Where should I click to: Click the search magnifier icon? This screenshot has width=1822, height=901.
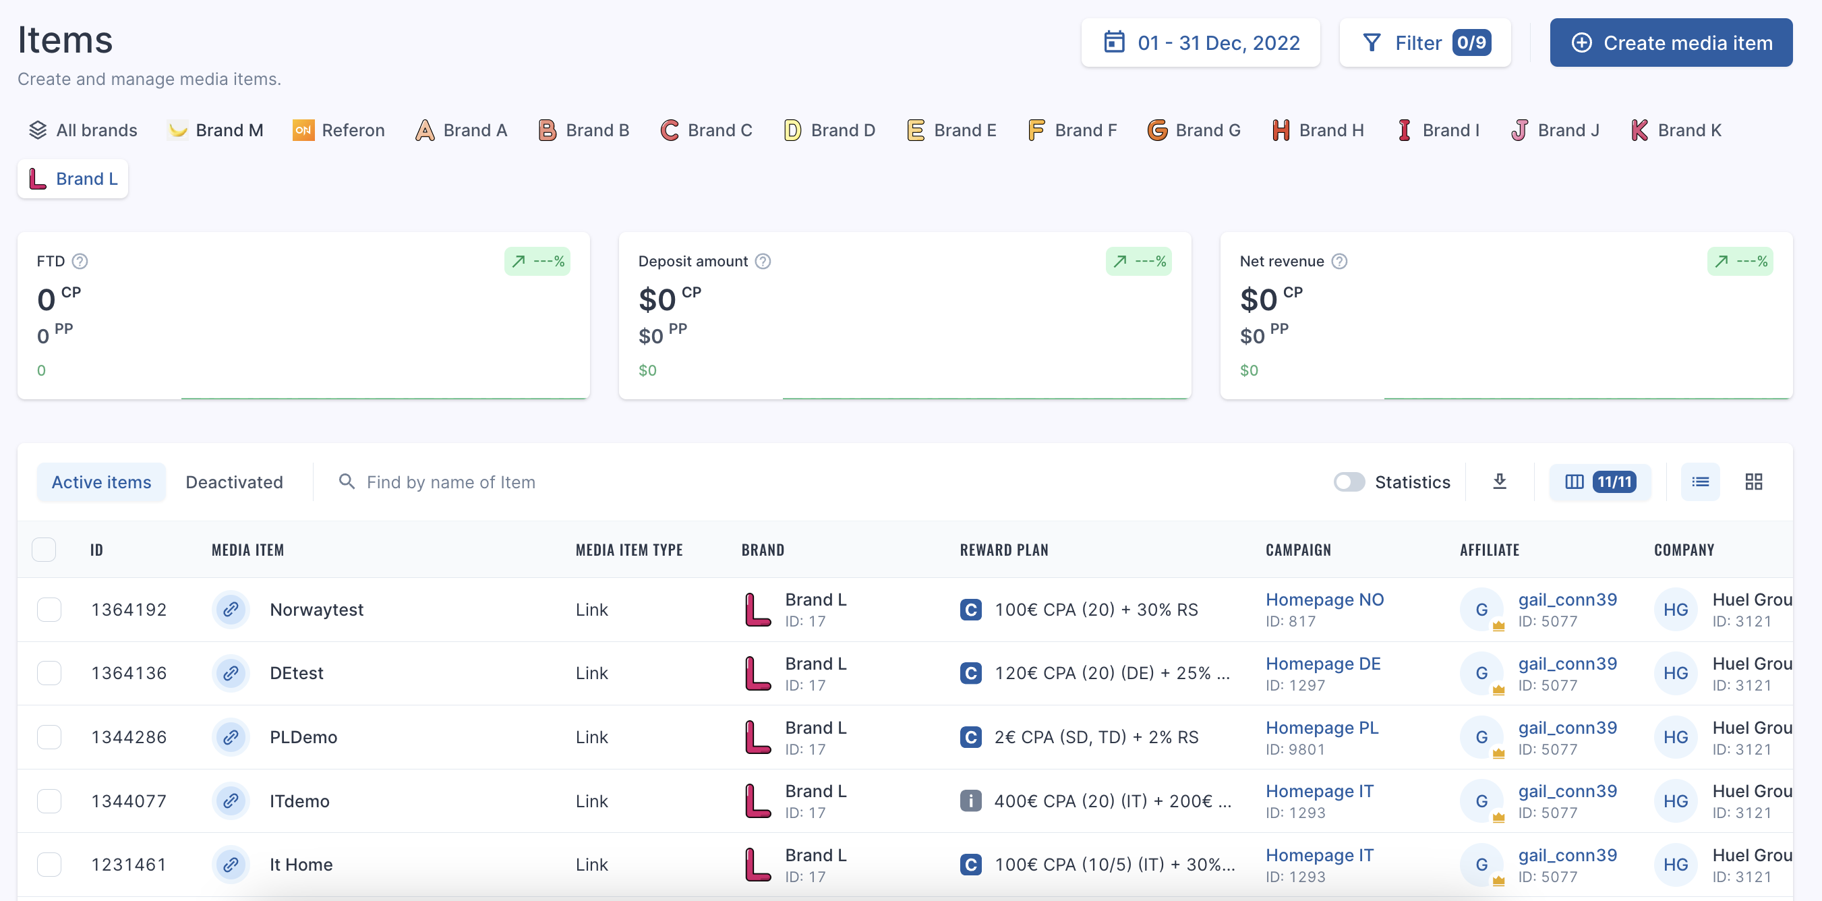pyautogui.click(x=347, y=482)
